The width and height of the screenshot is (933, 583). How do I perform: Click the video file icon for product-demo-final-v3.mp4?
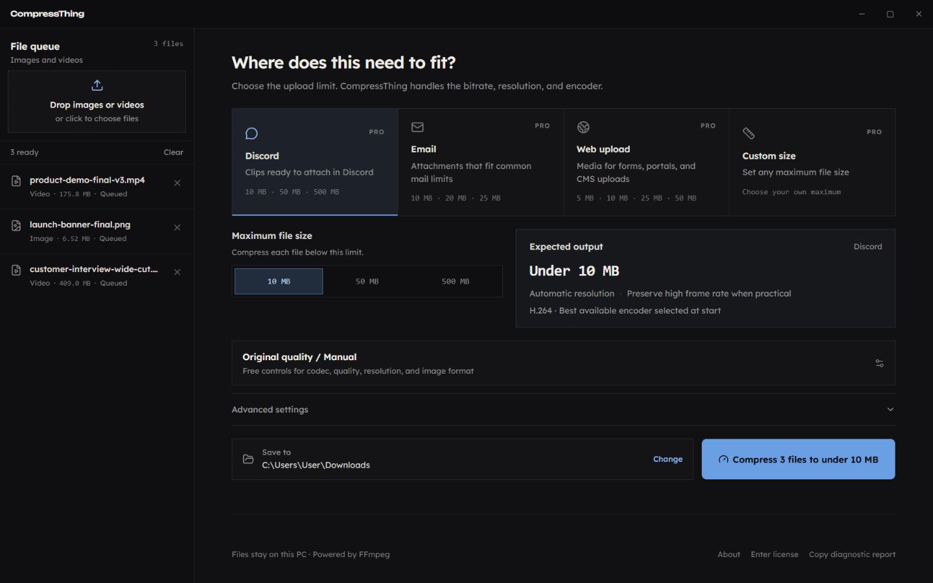(x=16, y=181)
